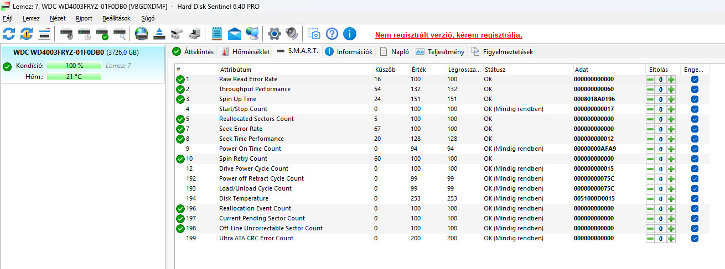Click the blue eject disk icon
The height and width of the screenshot is (269, 725).
point(159,34)
